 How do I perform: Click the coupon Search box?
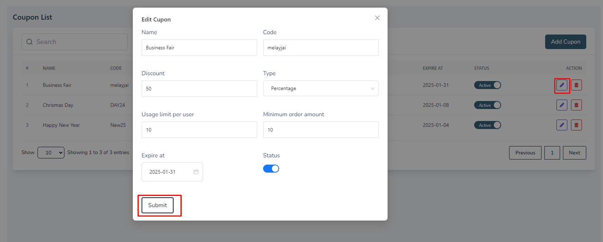[x=75, y=42]
